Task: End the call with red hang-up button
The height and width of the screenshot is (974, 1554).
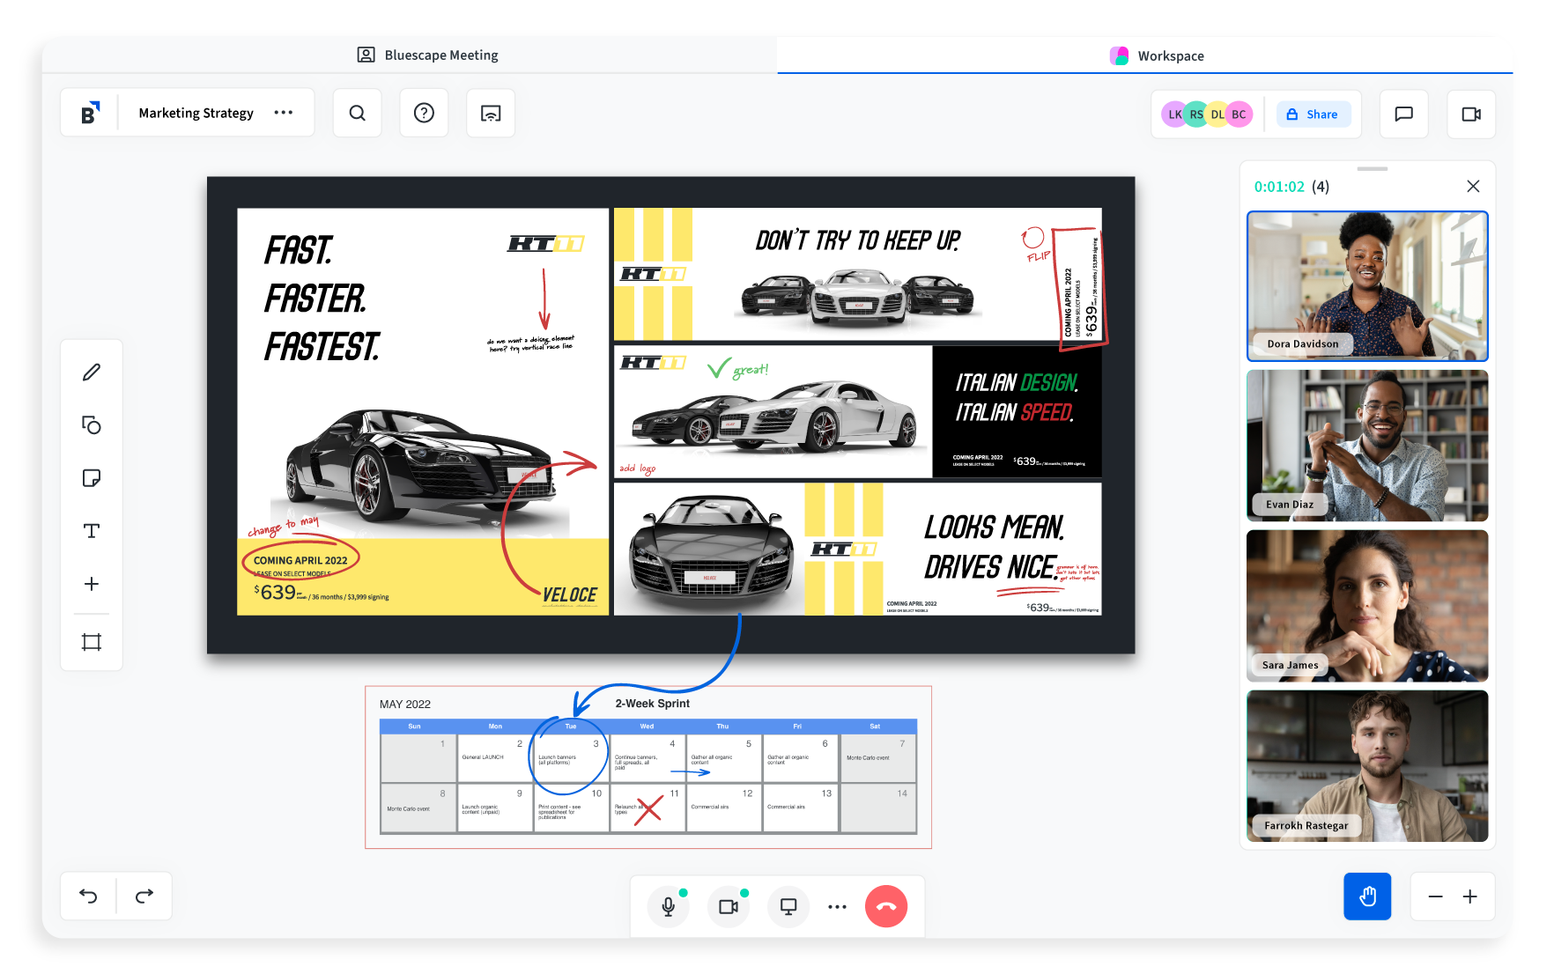Action: click(886, 906)
